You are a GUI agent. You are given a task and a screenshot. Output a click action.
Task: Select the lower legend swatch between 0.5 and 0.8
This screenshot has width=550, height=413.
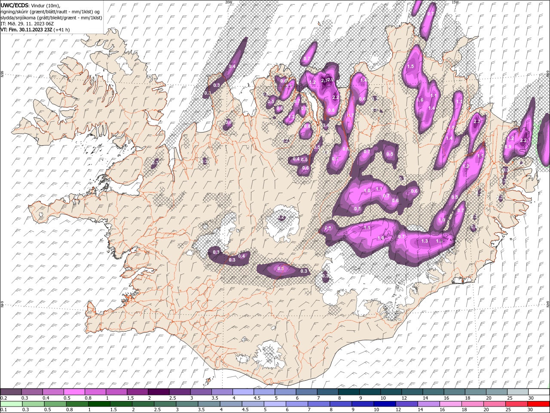[x=55, y=404]
